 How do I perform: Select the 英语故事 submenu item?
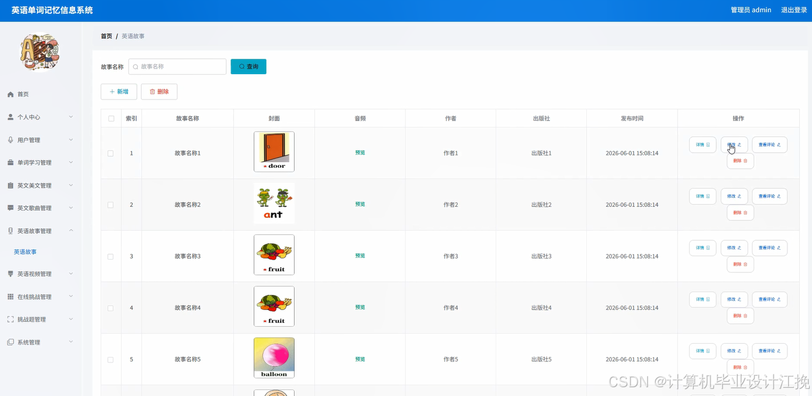click(x=25, y=252)
